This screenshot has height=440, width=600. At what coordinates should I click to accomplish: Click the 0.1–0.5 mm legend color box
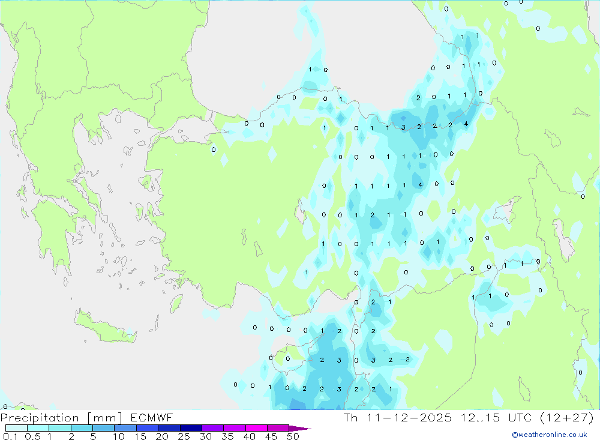tap(16, 428)
